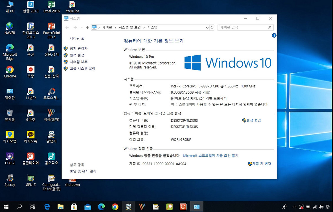Select 11번가 desktop shortcut
333x212 pixels.
[x=30, y=94]
